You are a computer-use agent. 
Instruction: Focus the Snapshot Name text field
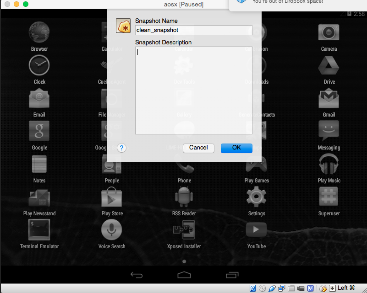[x=193, y=30]
